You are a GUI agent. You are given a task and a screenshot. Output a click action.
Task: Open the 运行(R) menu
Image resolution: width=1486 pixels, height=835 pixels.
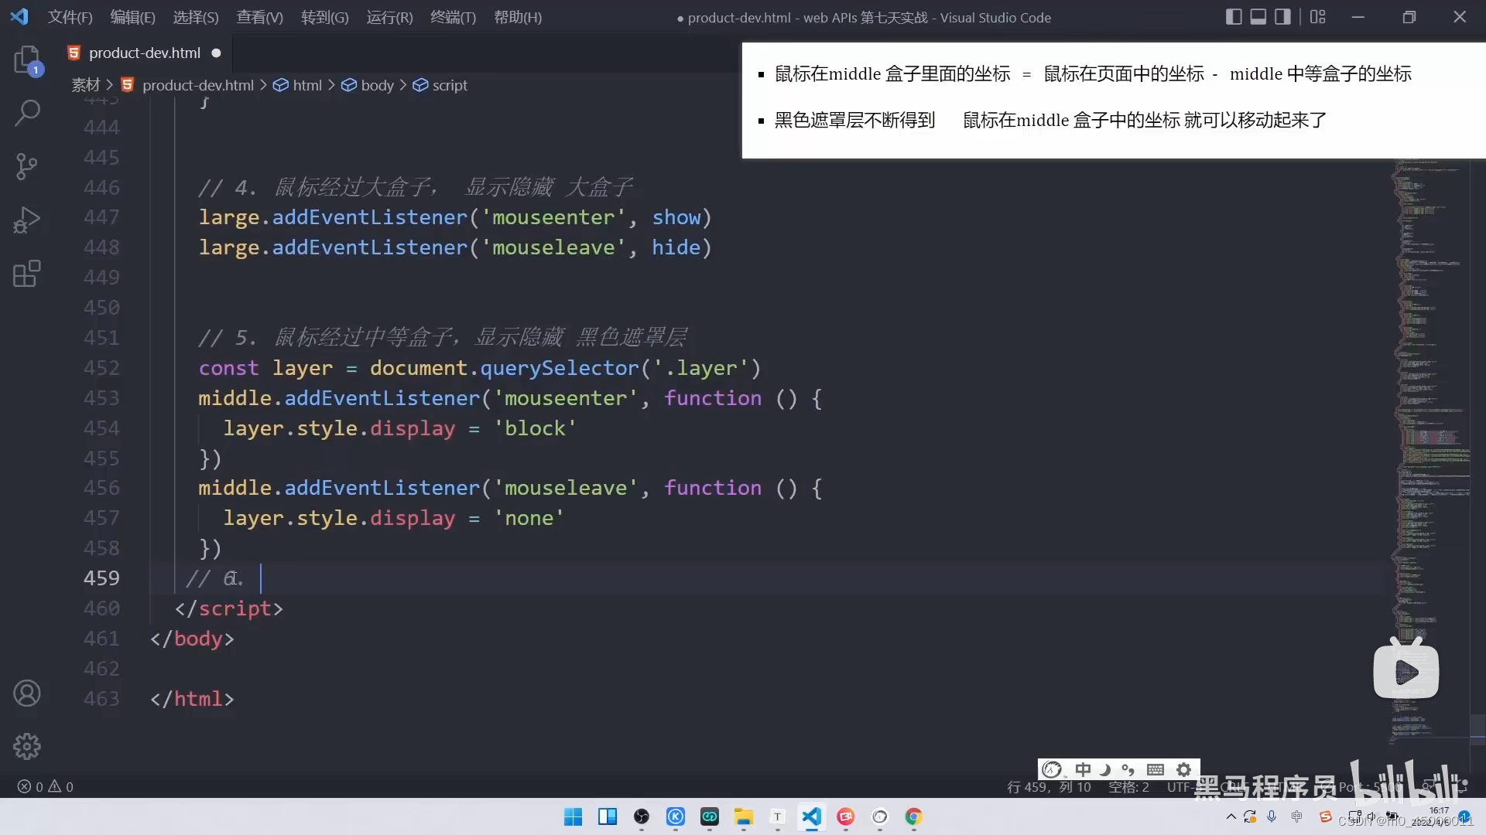(389, 17)
